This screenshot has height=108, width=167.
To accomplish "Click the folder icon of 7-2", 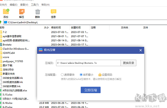I will coord(1,32).
